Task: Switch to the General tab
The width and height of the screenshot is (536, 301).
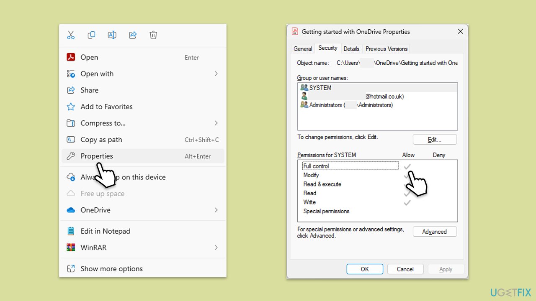Action: tap(303, 48)
